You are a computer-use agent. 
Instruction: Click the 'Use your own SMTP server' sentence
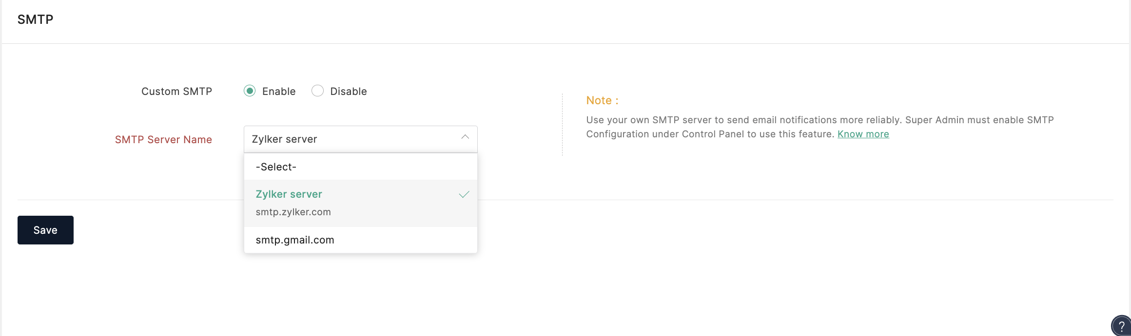tap(743, 120)
